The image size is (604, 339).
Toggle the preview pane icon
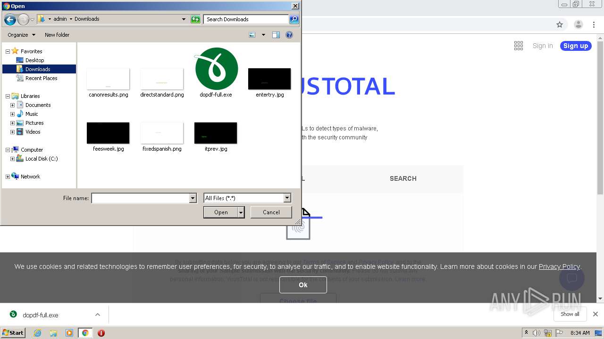(x=276, y=35)
